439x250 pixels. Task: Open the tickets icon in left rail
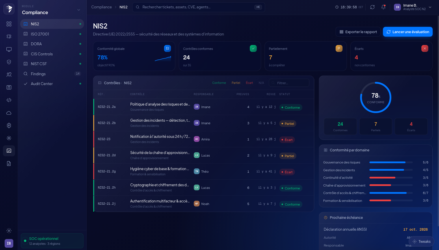point(9,37)
